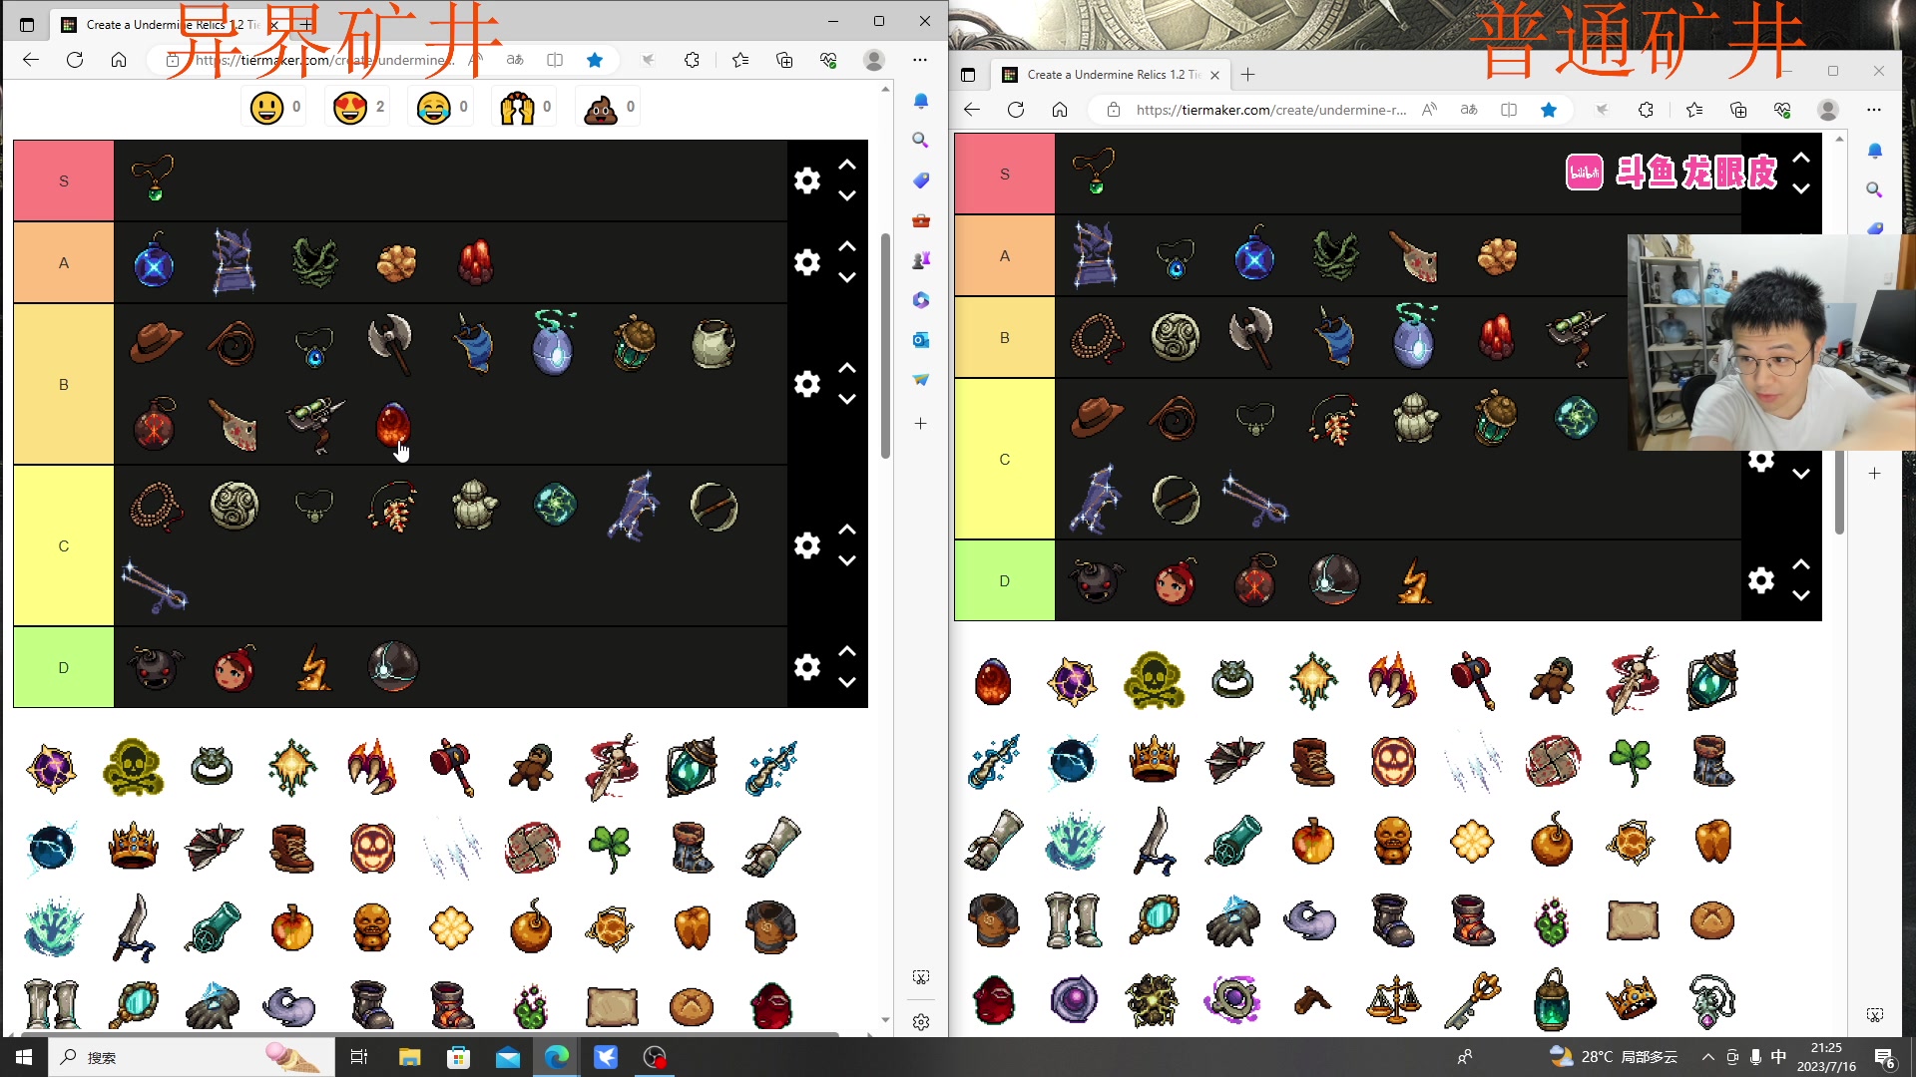
Task: Open Outlook in left Edge sidebar
Action: pos(921,340)
